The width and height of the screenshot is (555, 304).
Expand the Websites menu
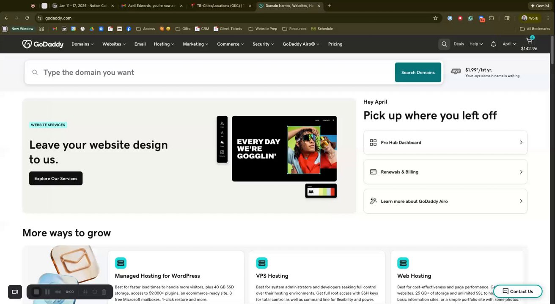tap(114, 44)
